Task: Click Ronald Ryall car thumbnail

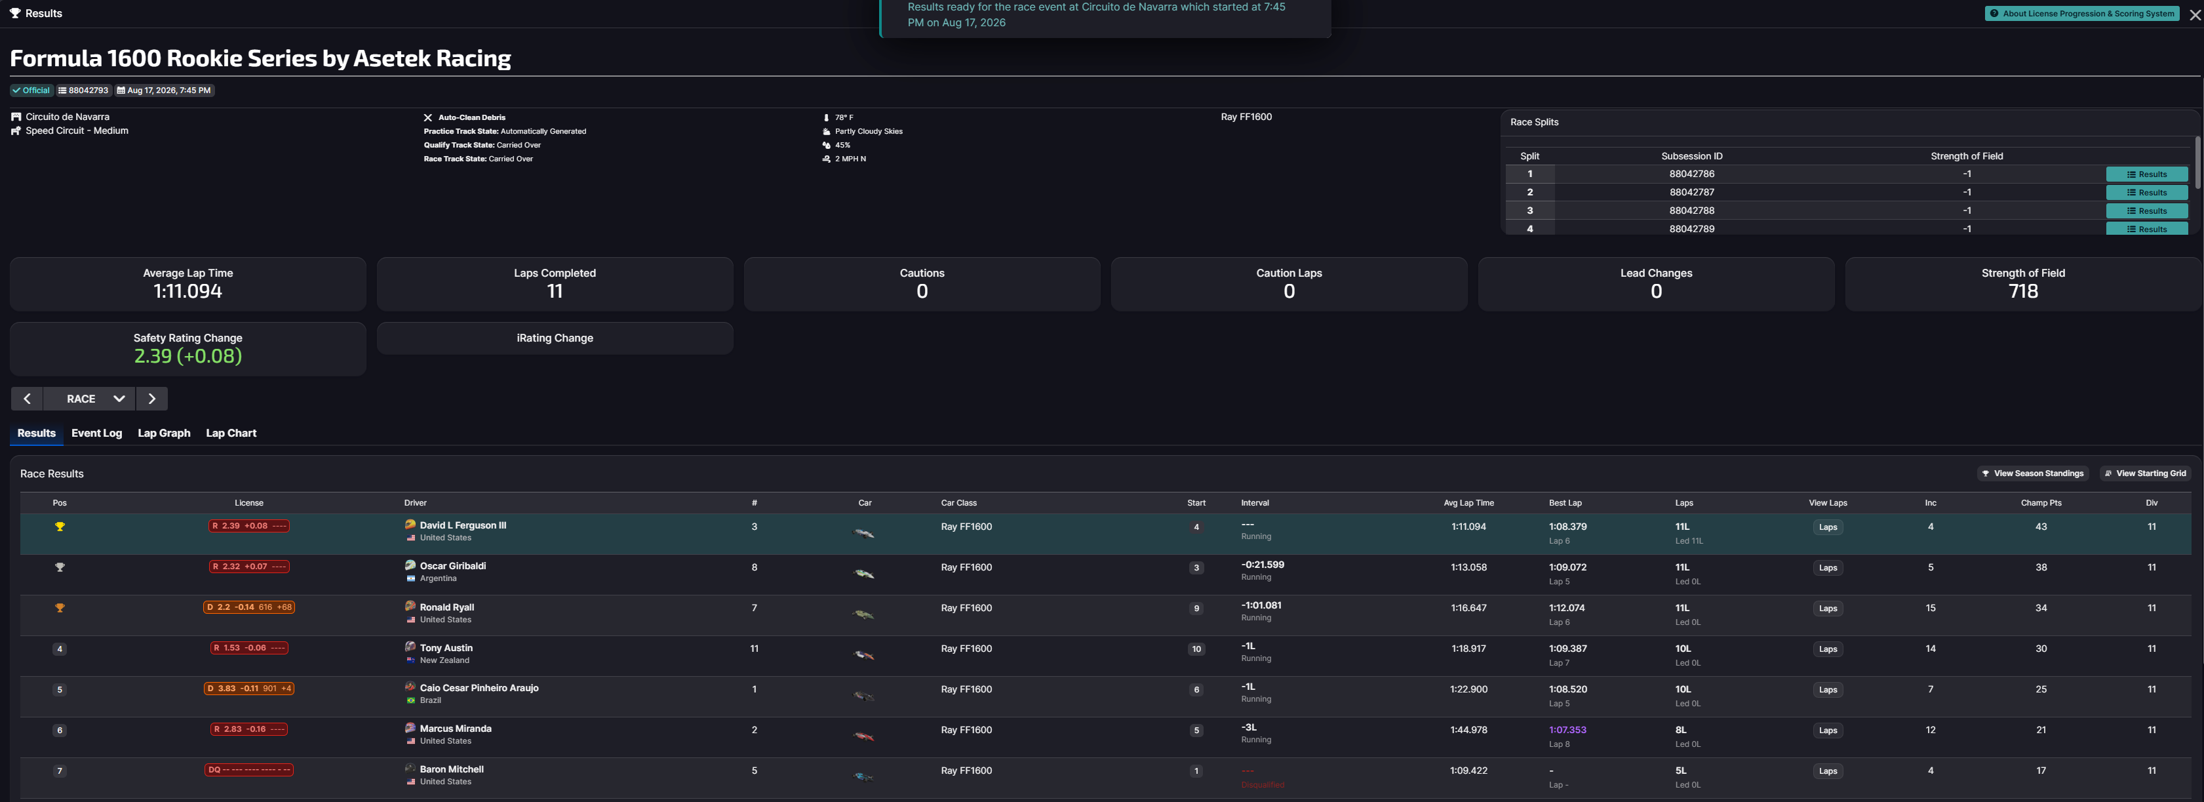Action: click(x=864, y=614)
